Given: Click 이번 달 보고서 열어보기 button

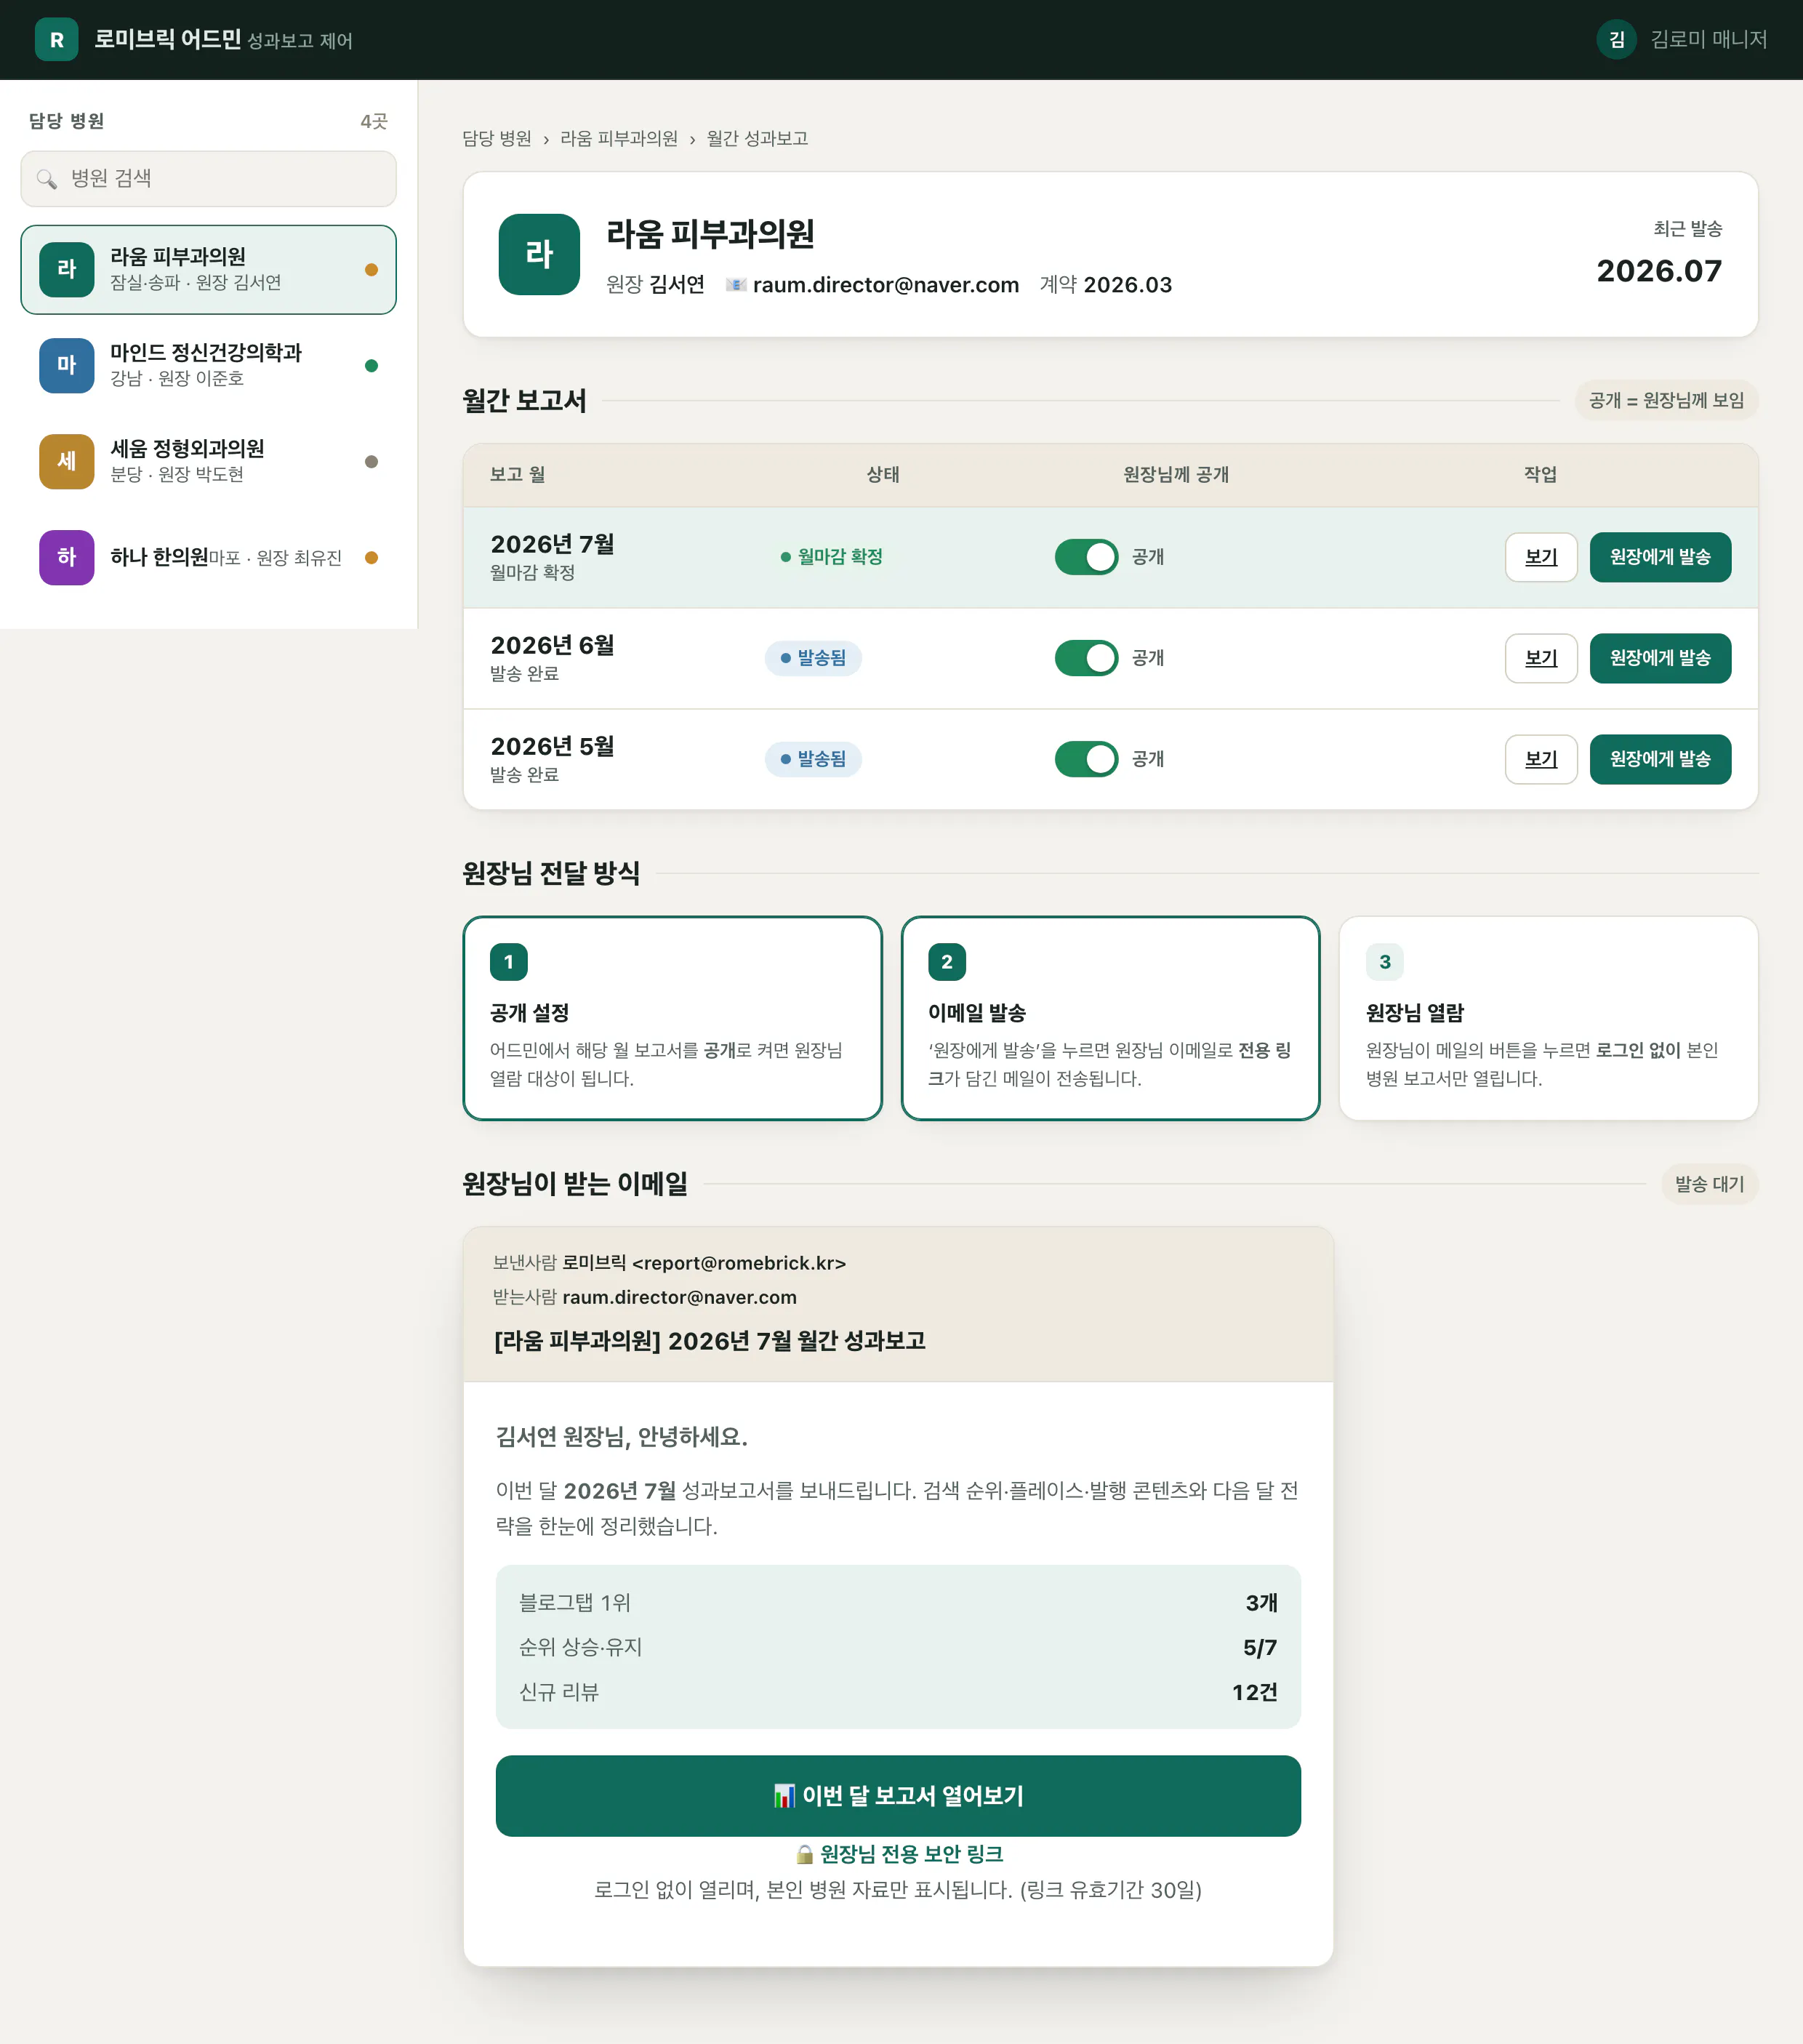Looking at the screenshot, I should coord(898,1796).
